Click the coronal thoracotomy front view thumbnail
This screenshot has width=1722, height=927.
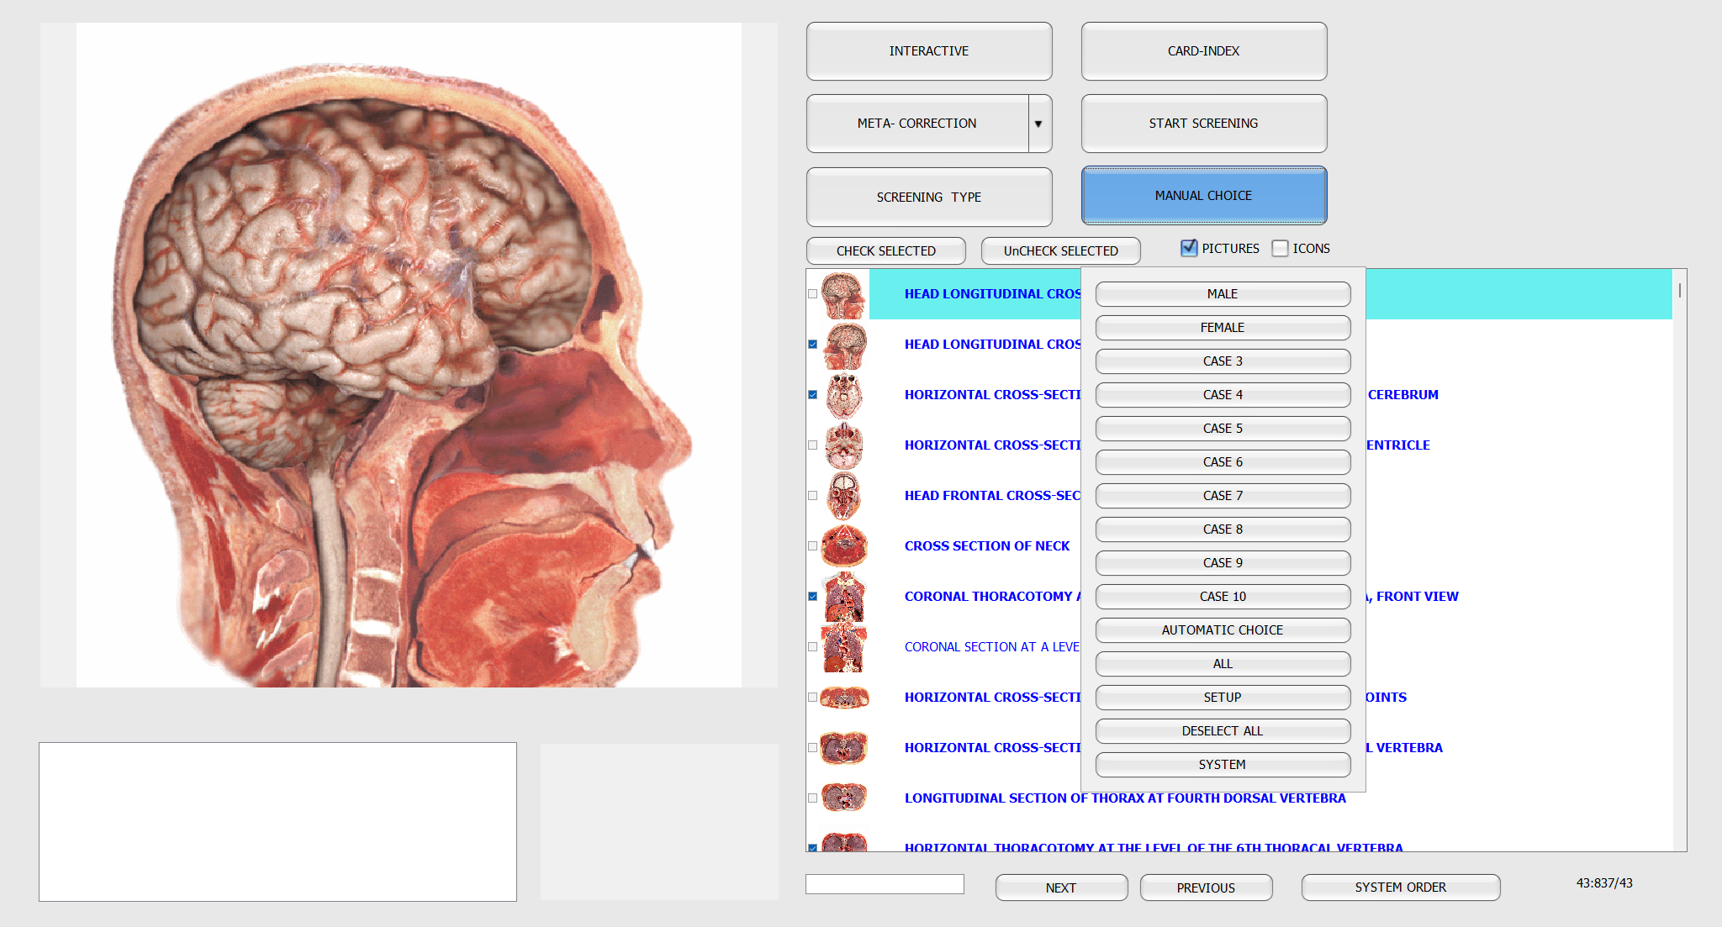pyautogui.click(x=843, y=597)
